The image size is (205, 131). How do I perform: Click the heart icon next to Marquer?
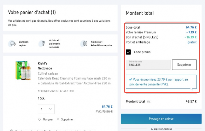[x=39, y=119]
